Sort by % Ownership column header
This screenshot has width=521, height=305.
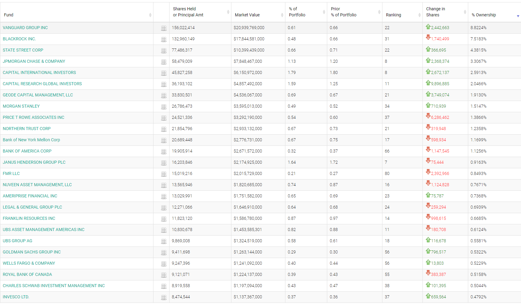(x=494, y=12)
